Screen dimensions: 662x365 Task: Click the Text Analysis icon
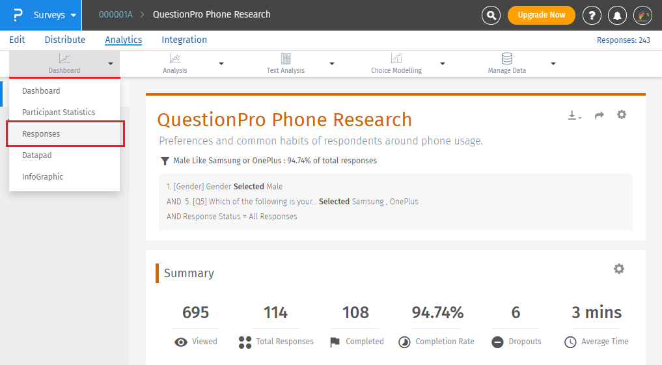286,59
